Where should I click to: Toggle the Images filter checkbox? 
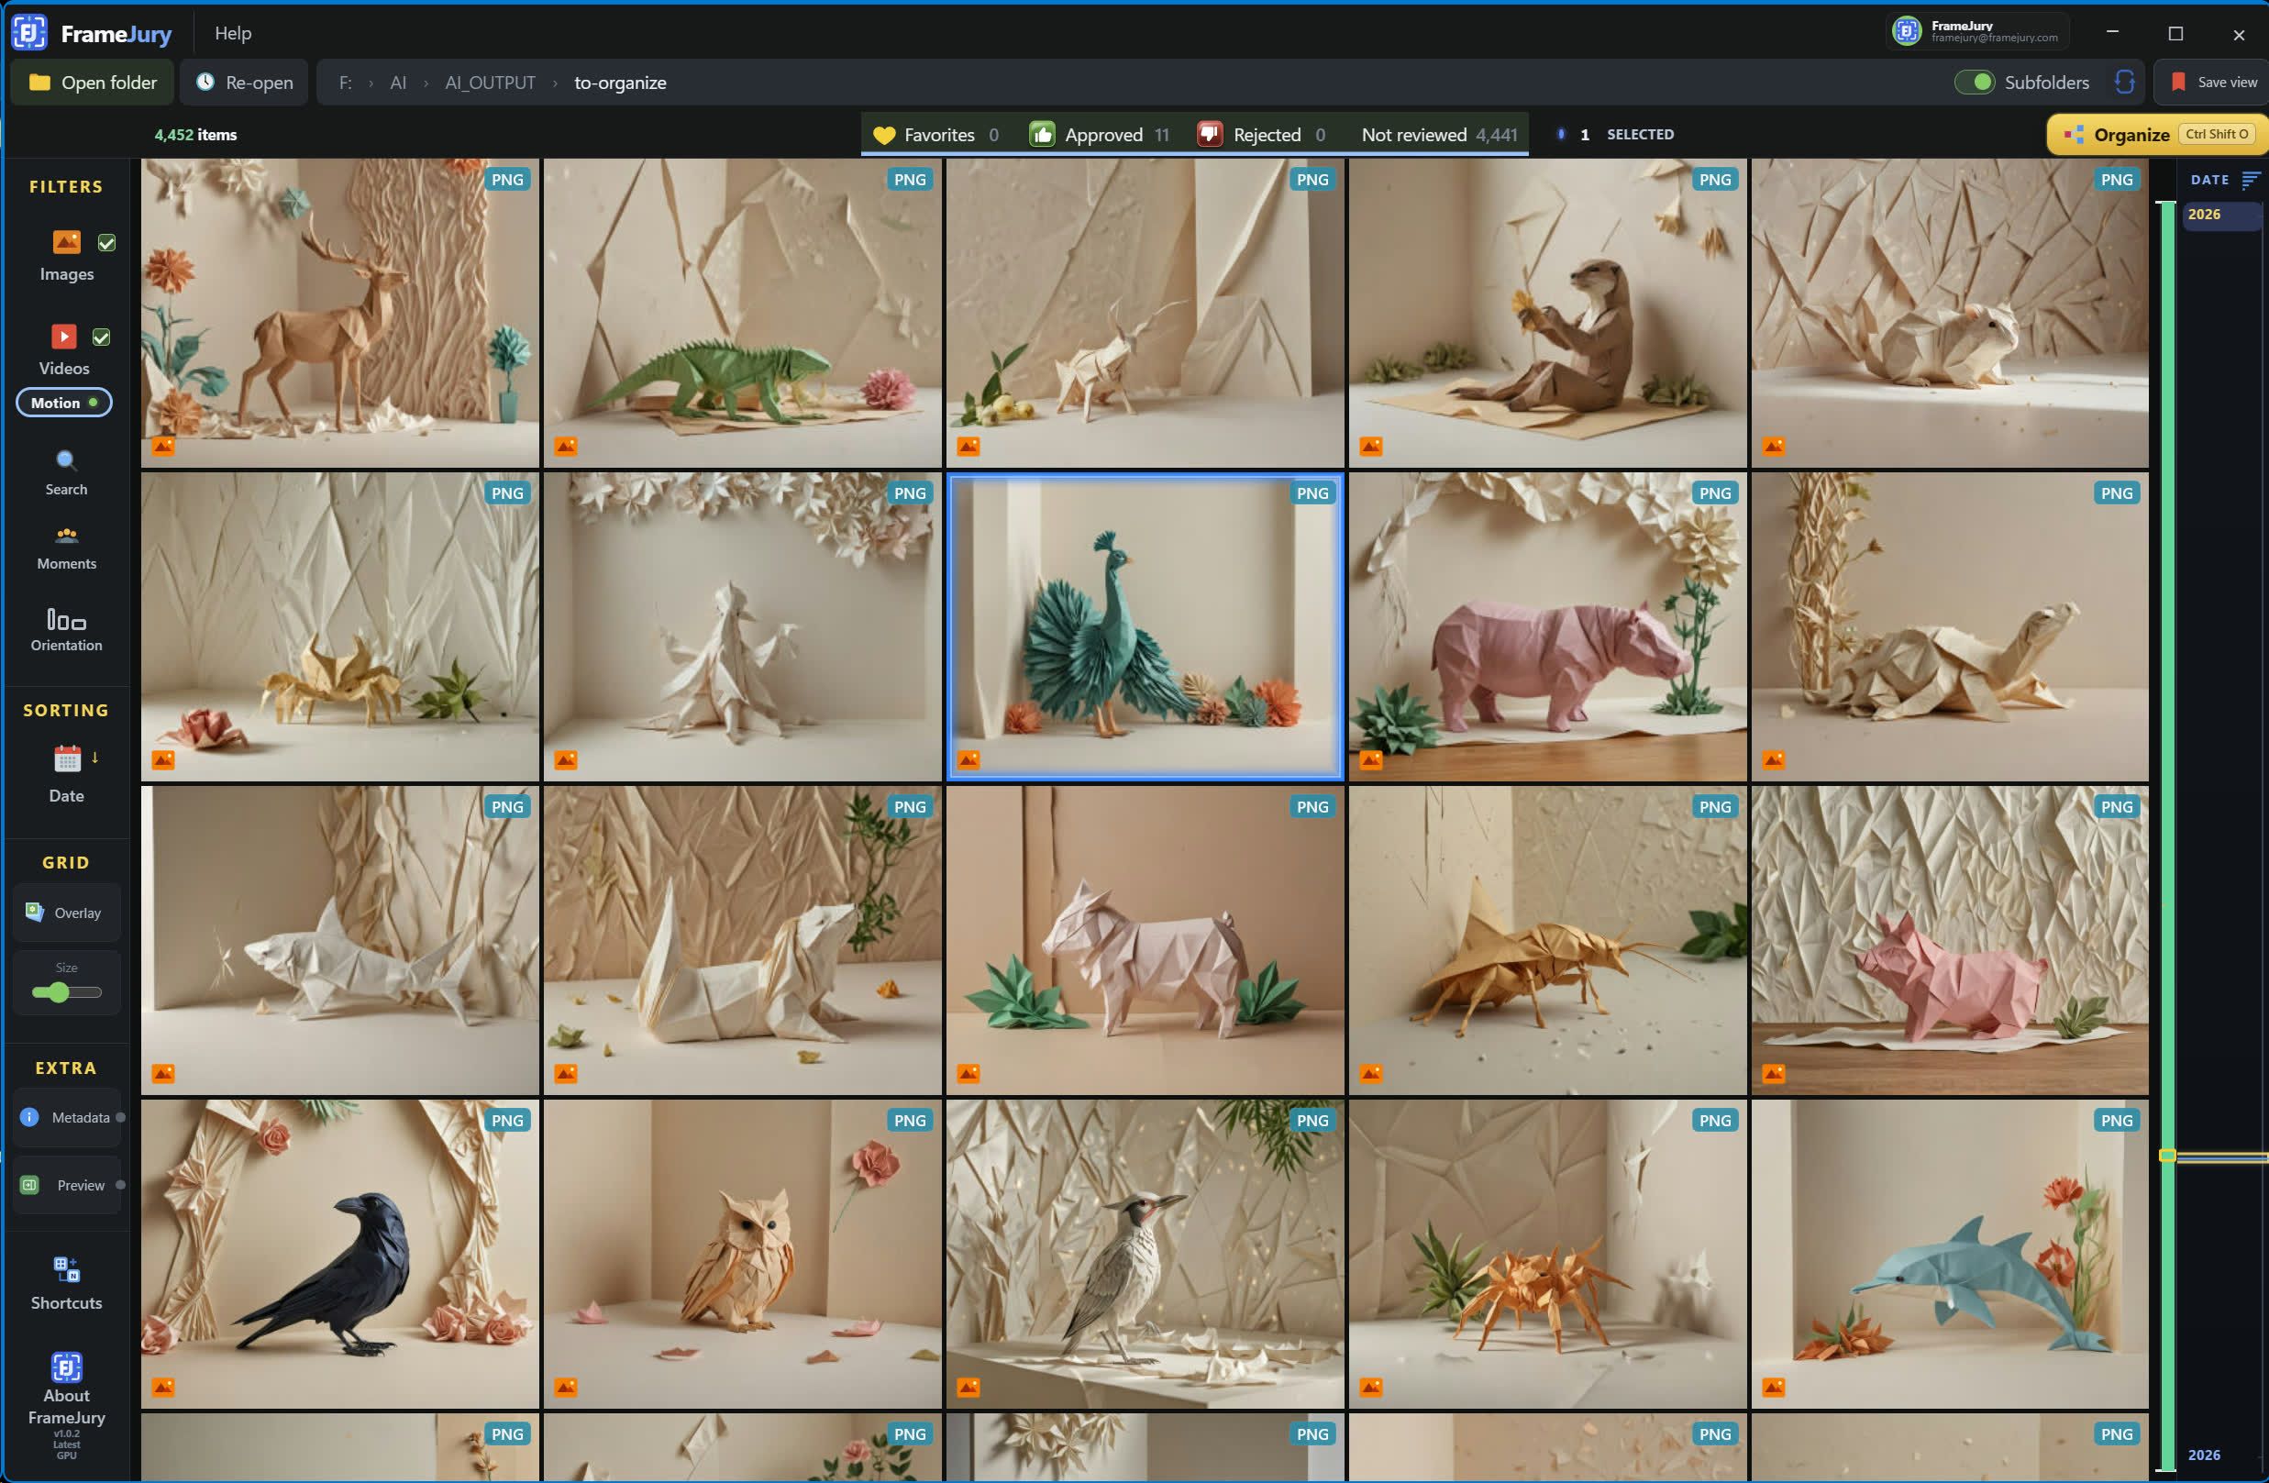[x=106, y=244]
